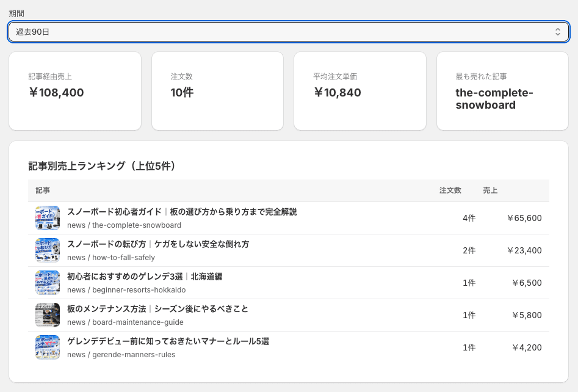This screenshot has height=392, width=578.
Task: Click 1件 in the gerende-manners-rules row
Action: (x=469, y=348)
